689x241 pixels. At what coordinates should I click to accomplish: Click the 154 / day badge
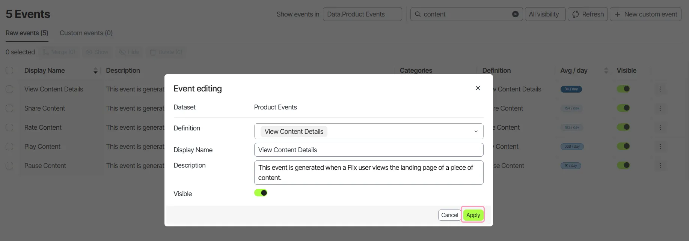click(x=571, y=108)
